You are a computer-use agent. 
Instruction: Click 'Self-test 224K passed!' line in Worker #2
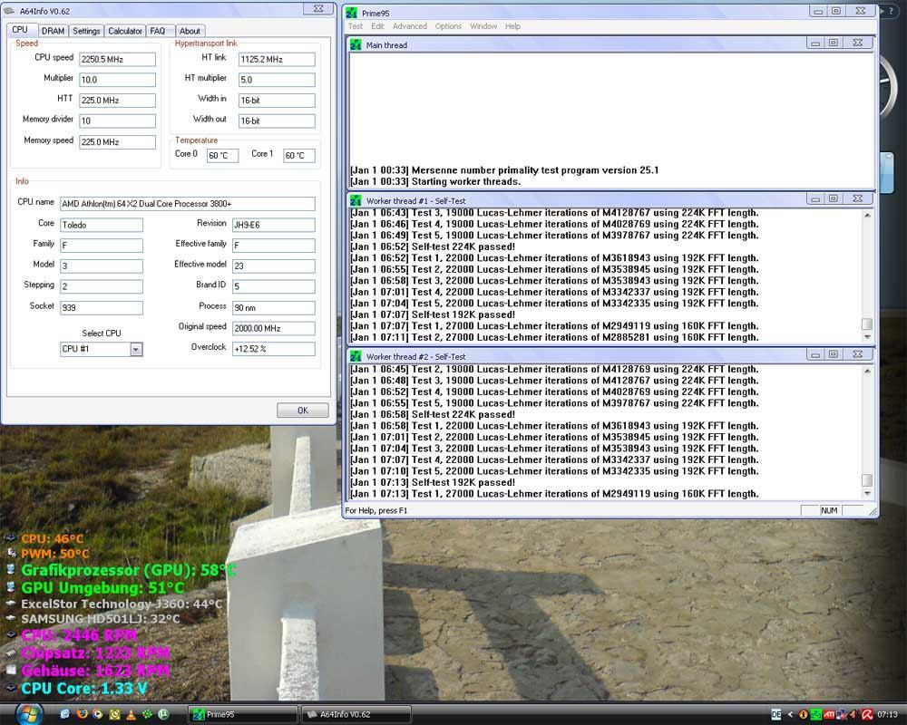[x=433, y=414]
